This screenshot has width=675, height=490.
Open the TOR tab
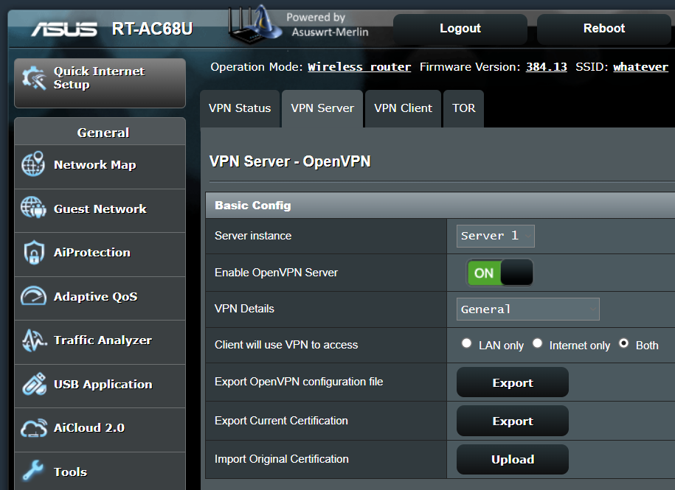pyautogui.click(x=463, y=108)
